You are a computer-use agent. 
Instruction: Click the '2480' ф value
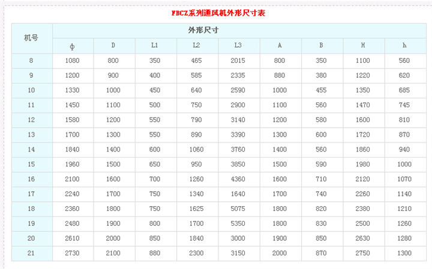coord(72,223)
